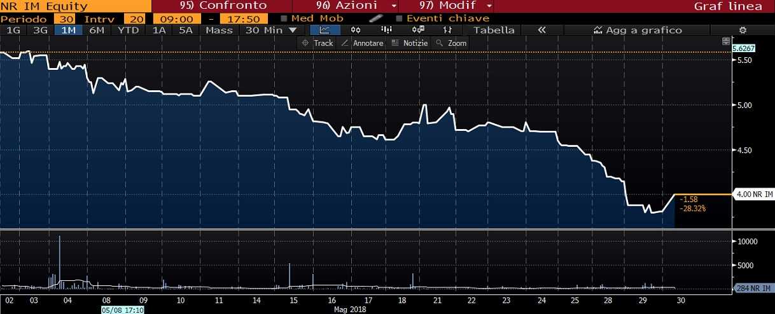Switch to 1G time range
Viewport: 775px width, 314px height.
pyautogui.click(x=13, y=30)
